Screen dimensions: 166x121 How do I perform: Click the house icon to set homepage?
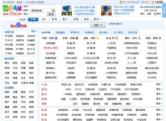tap(121, 2)
